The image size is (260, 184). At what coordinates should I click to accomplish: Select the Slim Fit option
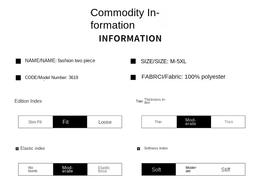(35, 122)
